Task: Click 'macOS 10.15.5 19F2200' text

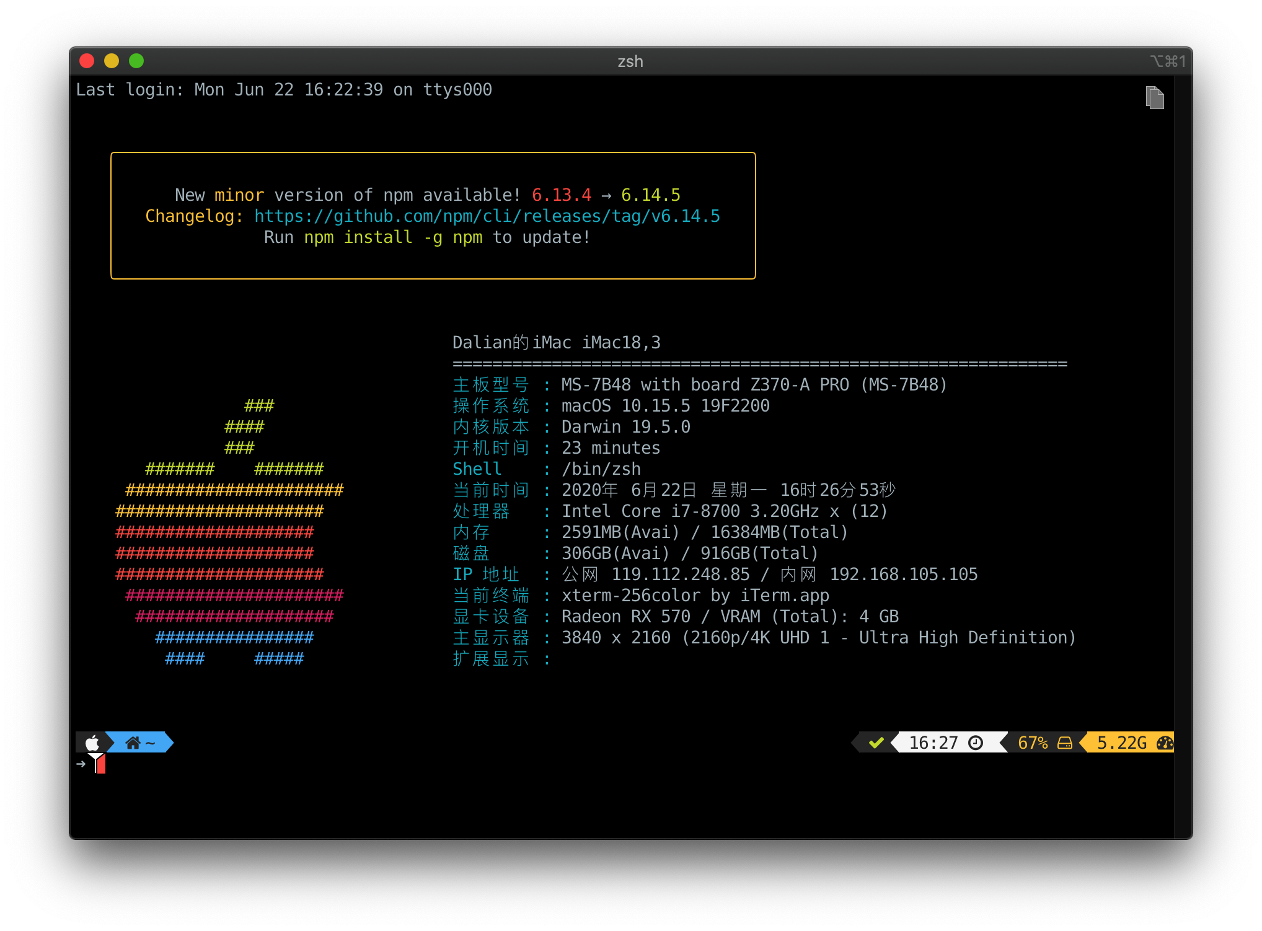Action: pos(666,406)
